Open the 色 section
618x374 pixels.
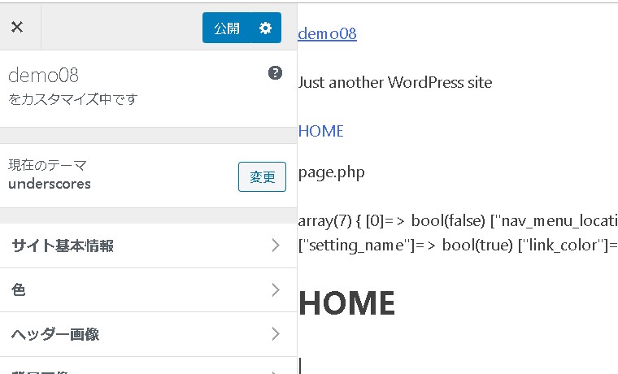tap(20, 290)
